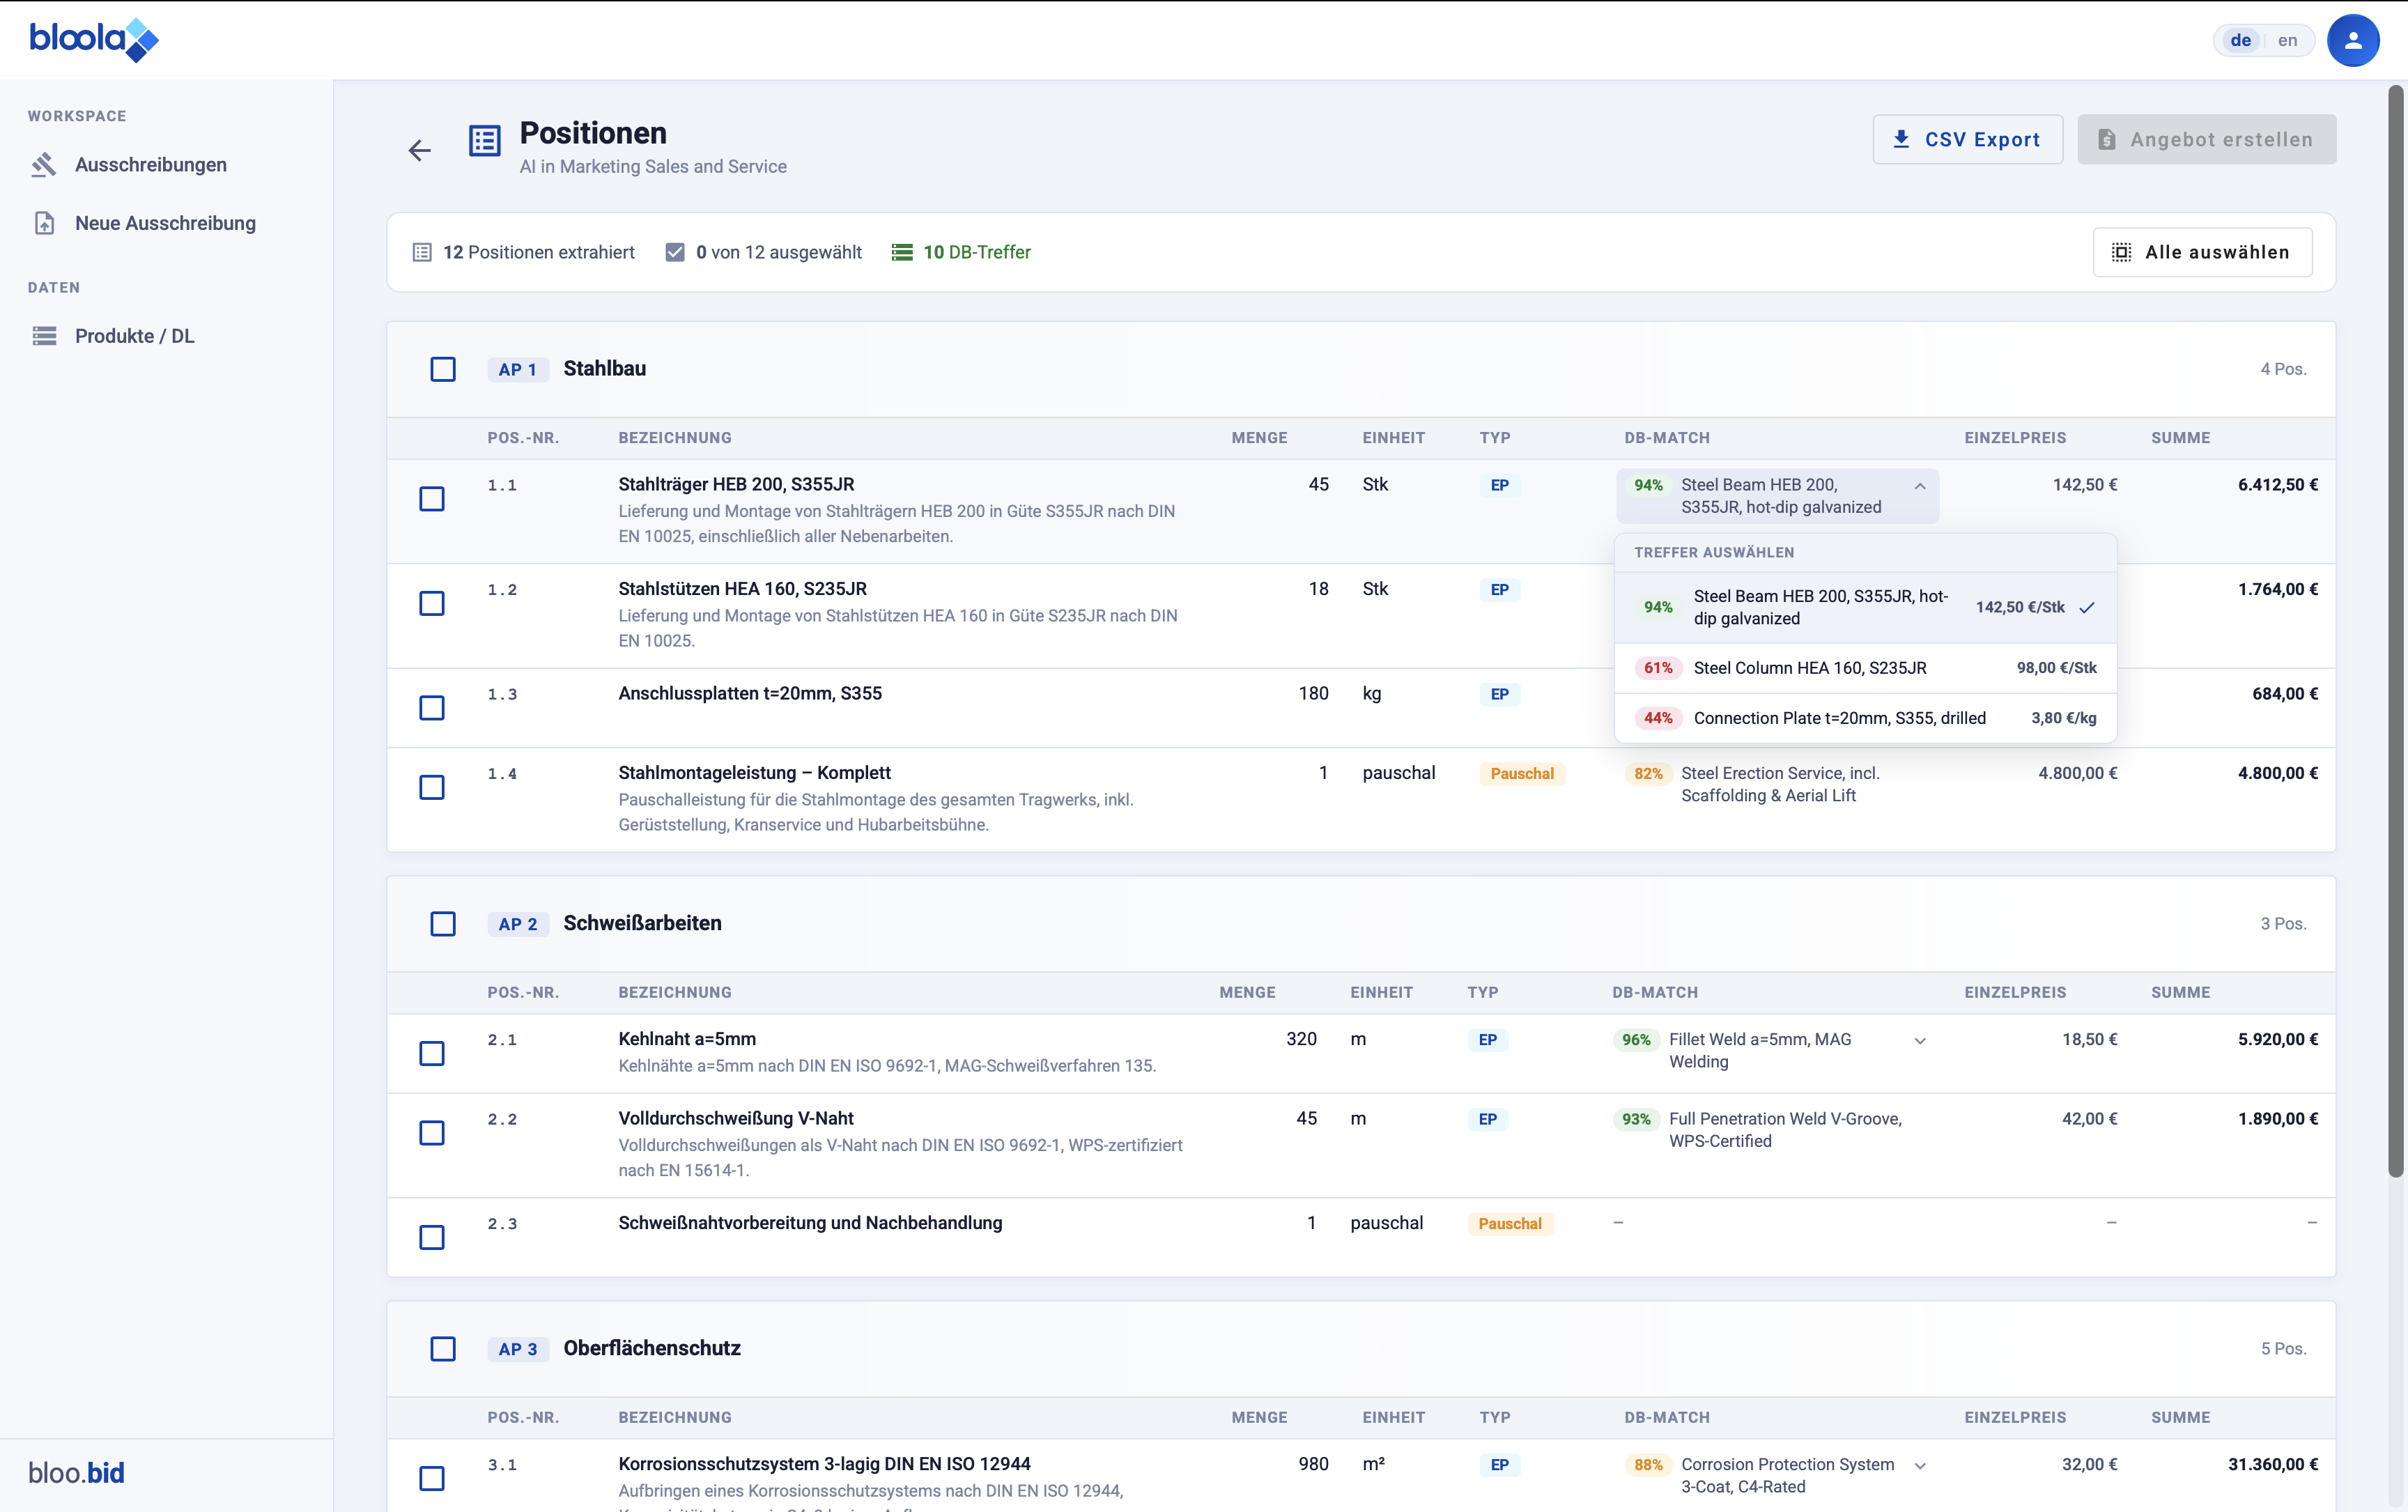
Task: Click the Neue Ausschreibung upload file icon
Action: tap(44, 223)
